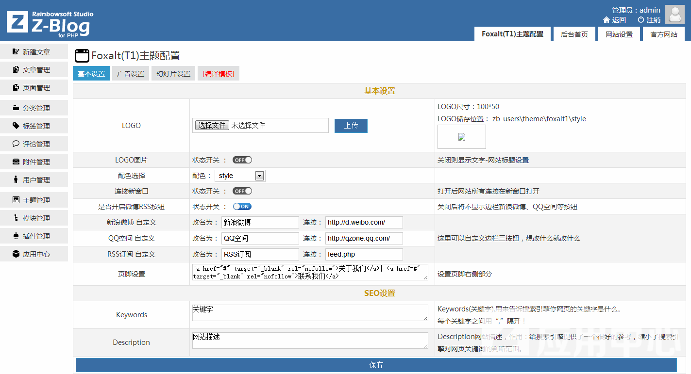
Task: Switch to the 广告设置 tab
Action: (131, 74)
